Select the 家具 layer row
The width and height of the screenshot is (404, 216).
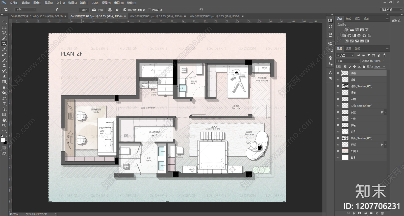point(361,132)
